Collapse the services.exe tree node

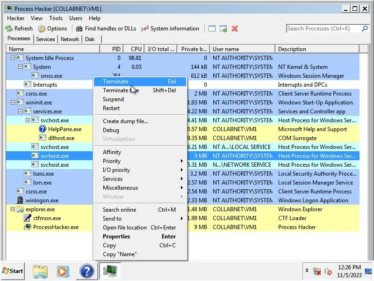click(x=20, y=111)
